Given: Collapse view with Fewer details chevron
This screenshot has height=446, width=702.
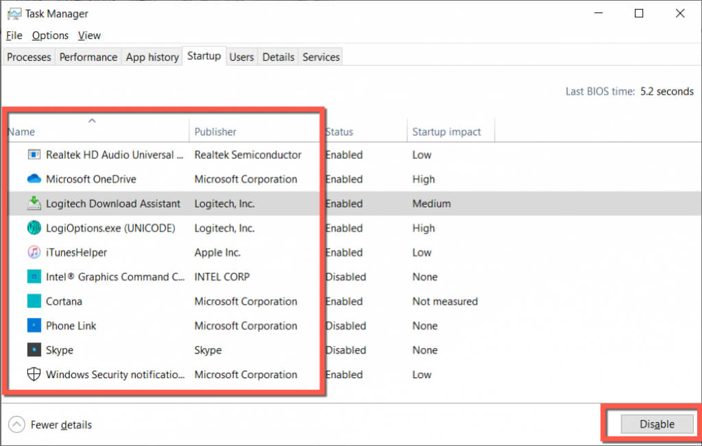Looking at the screenshot, I should coord(18,425).
